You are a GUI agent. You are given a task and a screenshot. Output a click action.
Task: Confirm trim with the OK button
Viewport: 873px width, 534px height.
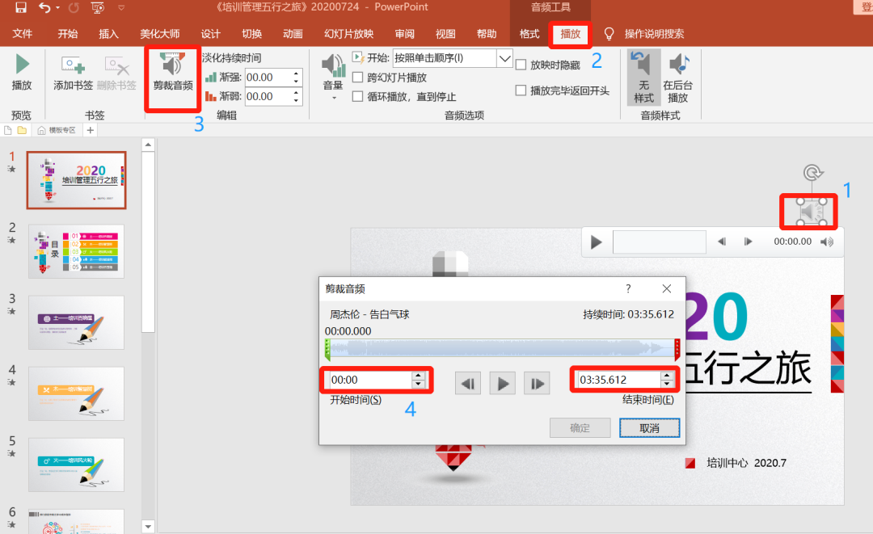click(580, 427)
